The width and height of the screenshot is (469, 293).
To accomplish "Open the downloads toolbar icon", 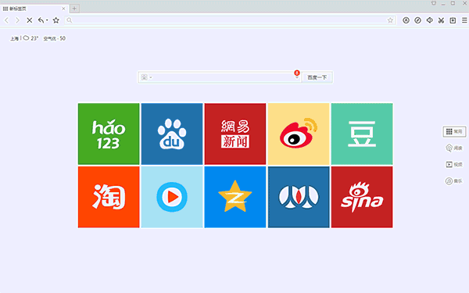I will point(453,20).
